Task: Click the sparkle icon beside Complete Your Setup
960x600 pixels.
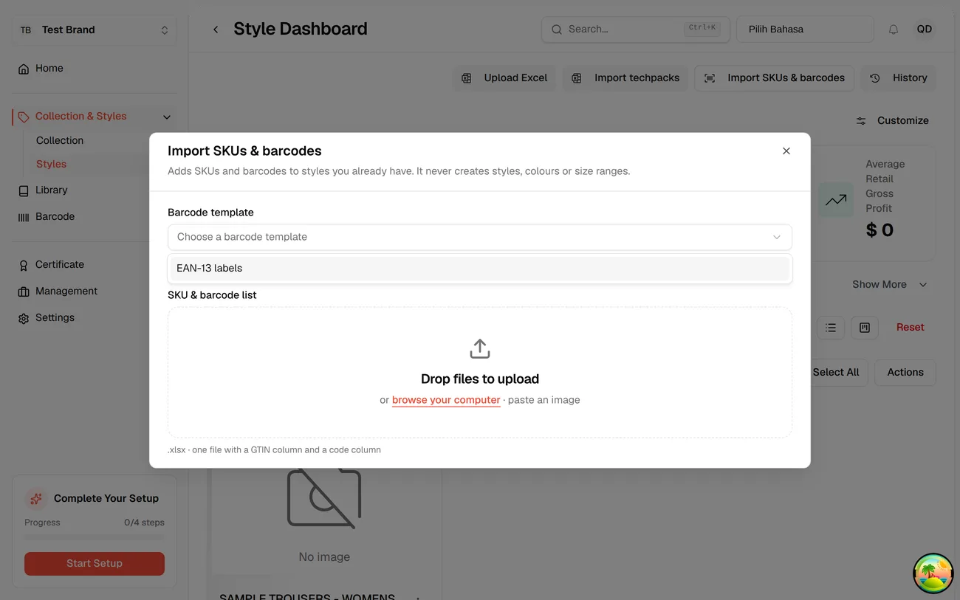Action: [x=35, y=499]
